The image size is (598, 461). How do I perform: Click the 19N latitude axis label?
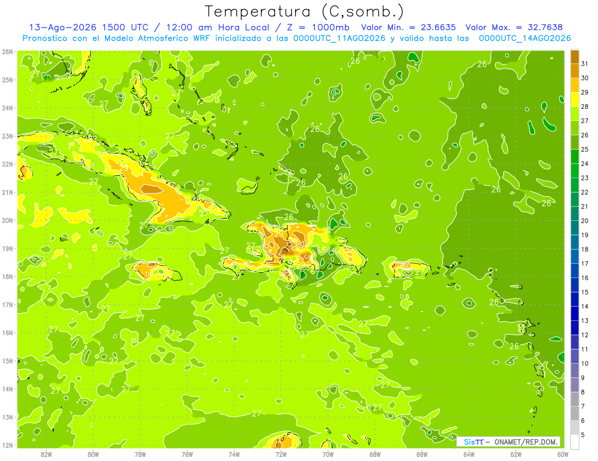[7, 248]
